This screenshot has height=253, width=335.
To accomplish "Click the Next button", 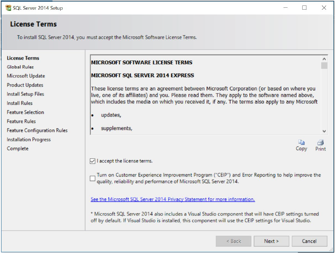I will point(271,241).
